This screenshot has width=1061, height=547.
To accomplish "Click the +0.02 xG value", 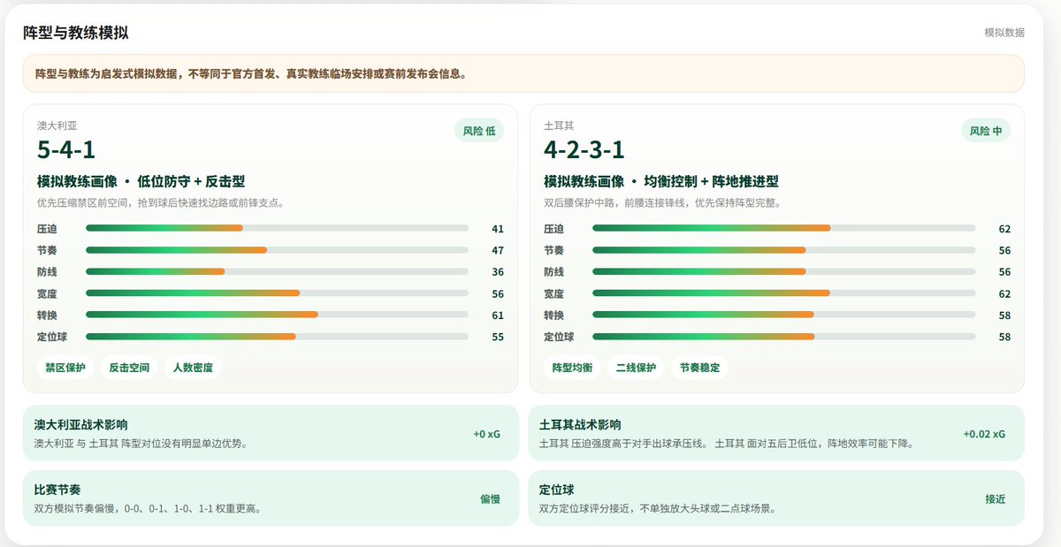I will coord(984,434).
